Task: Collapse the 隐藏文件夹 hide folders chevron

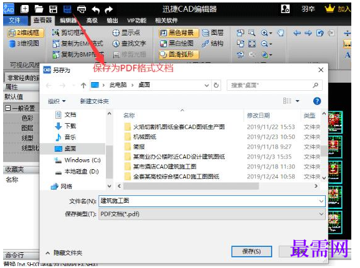Action: tap(47, 253)
